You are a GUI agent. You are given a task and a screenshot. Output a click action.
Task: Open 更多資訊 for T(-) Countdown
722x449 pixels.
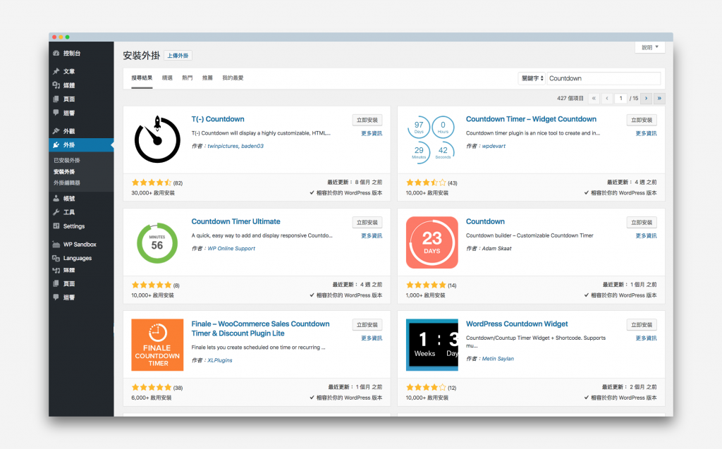point(372,133)
